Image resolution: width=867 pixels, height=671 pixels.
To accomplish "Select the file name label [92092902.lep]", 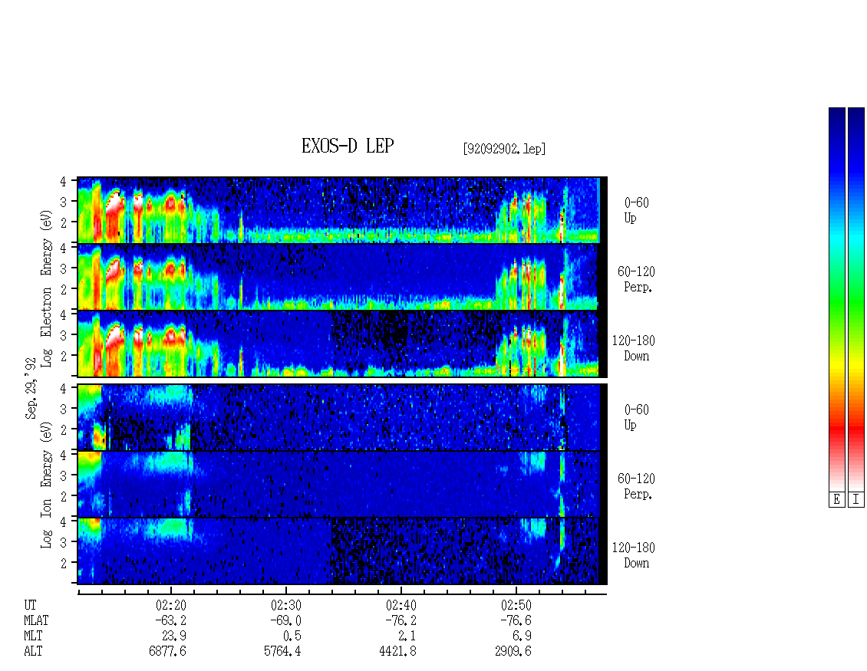I will click(504, 149).
